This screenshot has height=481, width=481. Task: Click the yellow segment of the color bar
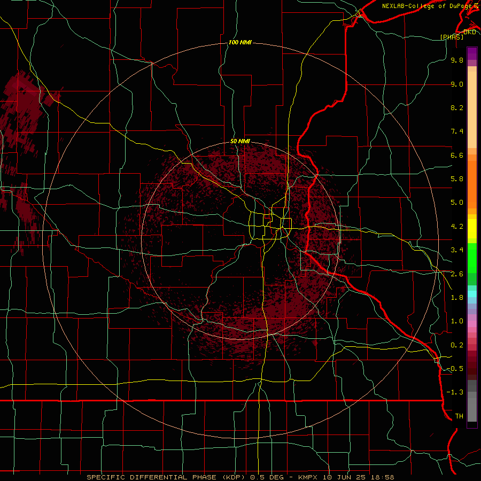coord(472,229)
